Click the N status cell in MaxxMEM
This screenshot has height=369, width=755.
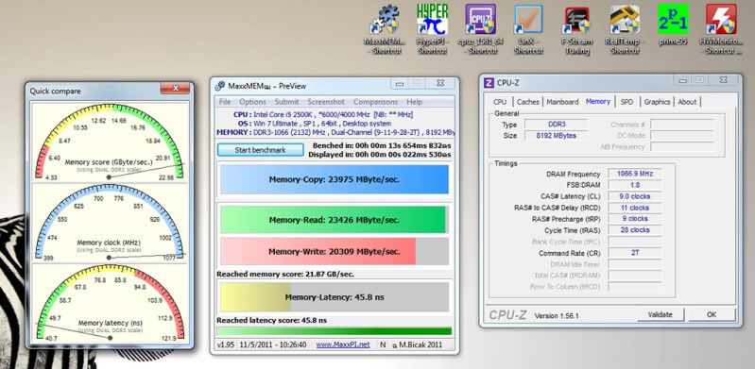click(384, 344)
